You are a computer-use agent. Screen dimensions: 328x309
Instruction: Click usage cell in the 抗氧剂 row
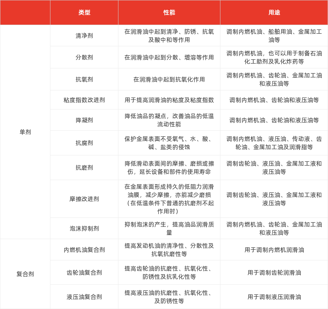274,79
